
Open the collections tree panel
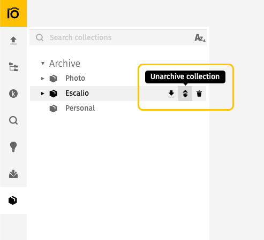click(13, 67)
